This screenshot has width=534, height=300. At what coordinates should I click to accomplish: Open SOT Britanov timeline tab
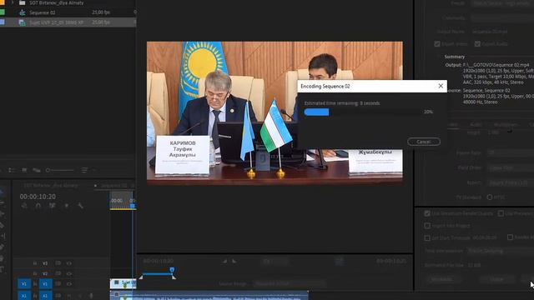tap(51, 185)
